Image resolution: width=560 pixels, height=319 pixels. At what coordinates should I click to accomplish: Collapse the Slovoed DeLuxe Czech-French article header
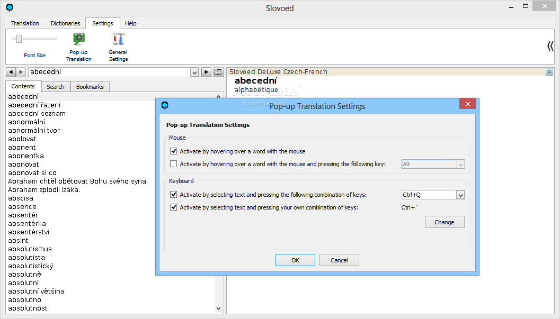point(549,72)
